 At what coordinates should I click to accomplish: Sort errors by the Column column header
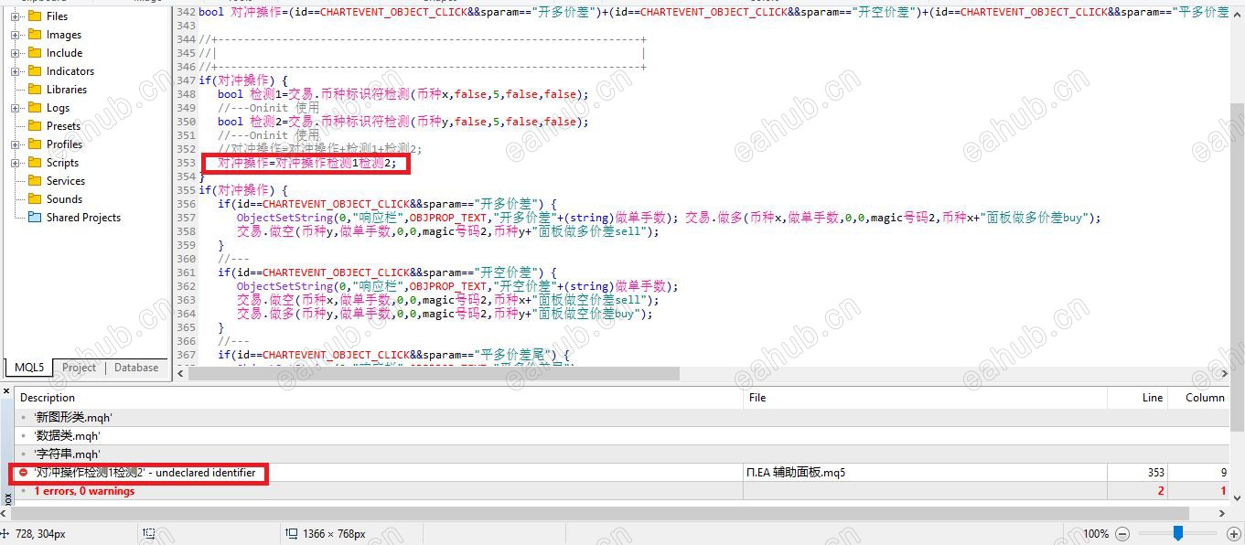coord(1199,398)
